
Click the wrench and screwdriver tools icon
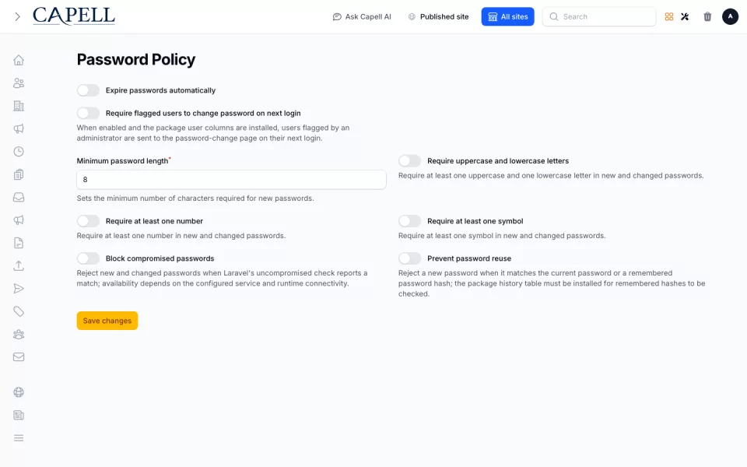pos(685,16)
